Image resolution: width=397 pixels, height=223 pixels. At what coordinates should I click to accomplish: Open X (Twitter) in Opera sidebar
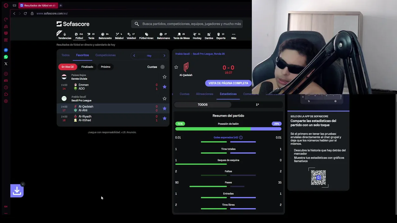tap(6, 63)
